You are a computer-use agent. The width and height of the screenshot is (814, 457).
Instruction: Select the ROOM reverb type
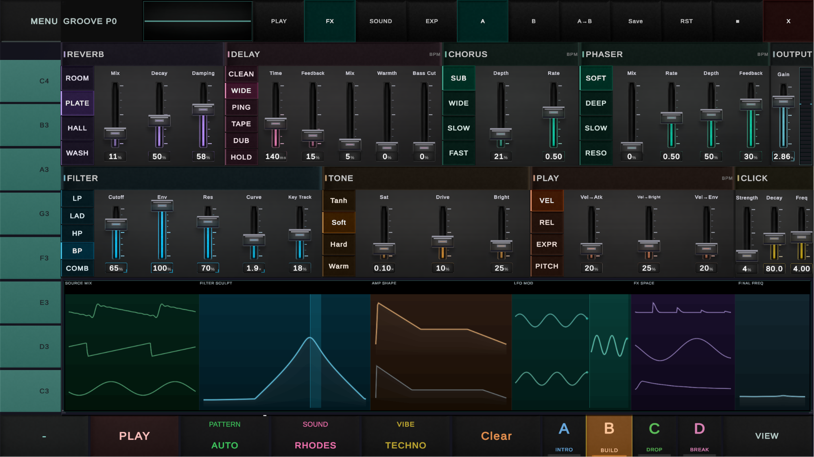point(77,78)
